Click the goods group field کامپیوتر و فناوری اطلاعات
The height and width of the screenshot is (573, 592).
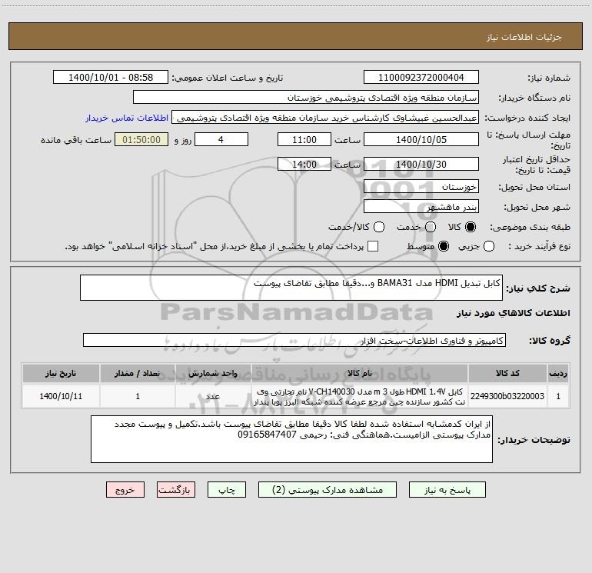click(294, 340)
